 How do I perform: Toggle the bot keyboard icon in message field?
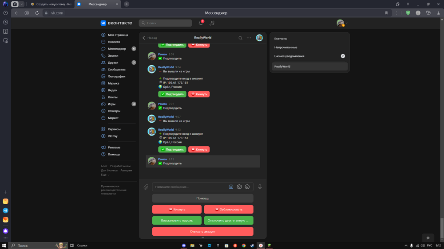(x=231, y=187)
